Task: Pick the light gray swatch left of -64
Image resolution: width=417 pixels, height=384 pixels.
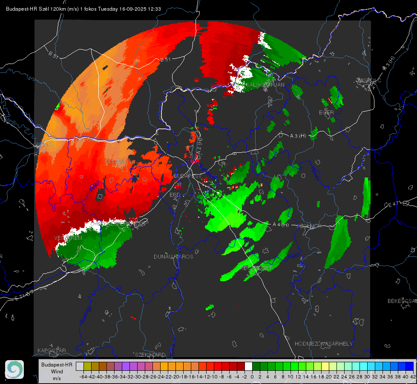Action: 80,367
